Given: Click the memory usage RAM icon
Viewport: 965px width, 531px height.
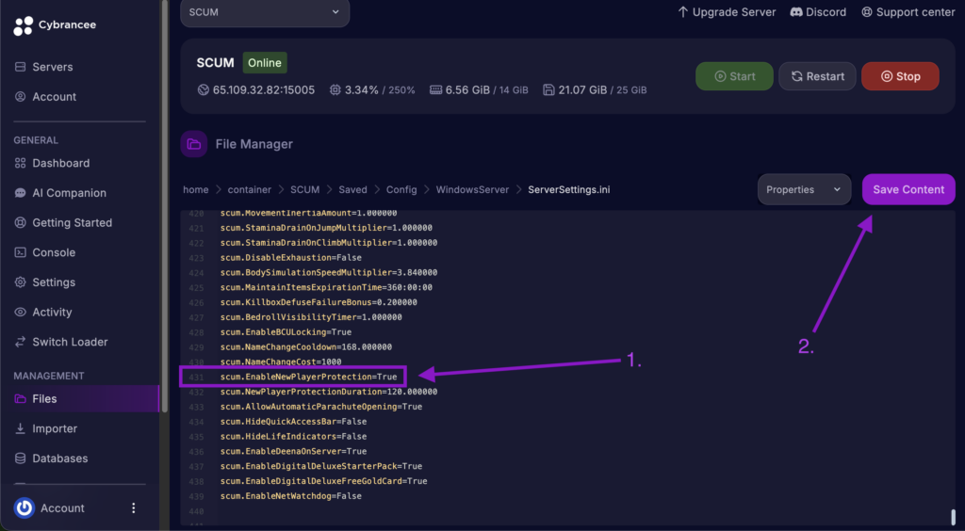Looking at the screenshot, I should [x=435, y=89].
